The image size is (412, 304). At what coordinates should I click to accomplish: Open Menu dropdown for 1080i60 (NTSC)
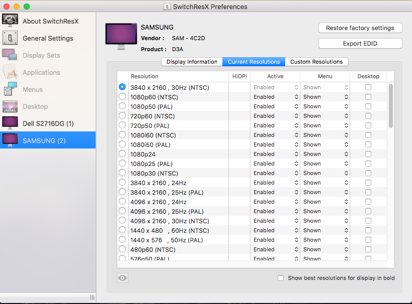(x=325, y=135)
